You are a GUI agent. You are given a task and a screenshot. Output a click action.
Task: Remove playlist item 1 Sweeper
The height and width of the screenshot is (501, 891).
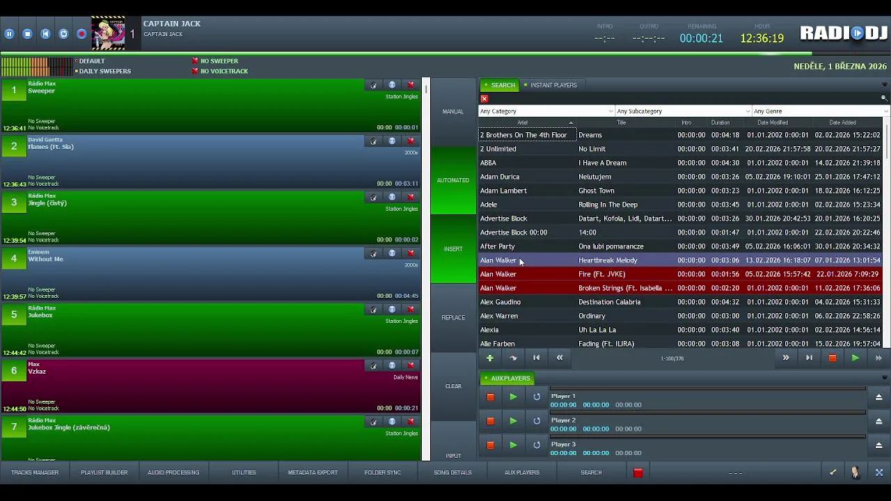(411, 85)
